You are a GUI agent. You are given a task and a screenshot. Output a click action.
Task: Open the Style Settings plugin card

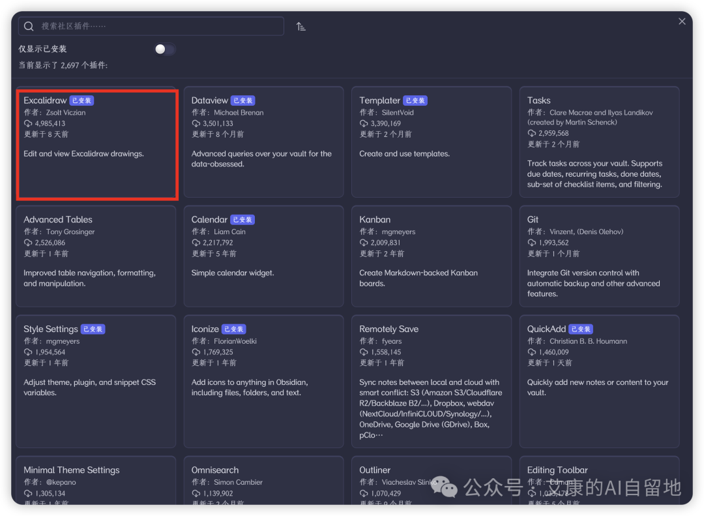96,381
